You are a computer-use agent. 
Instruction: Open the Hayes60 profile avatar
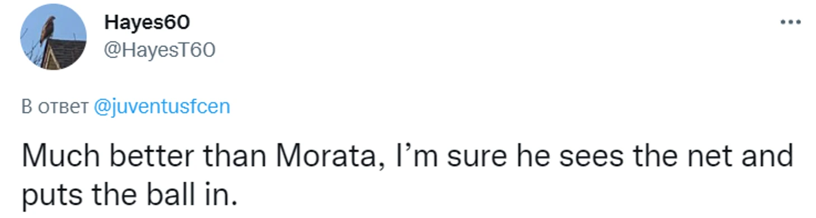pyautogui.click(x=54, y=37)
